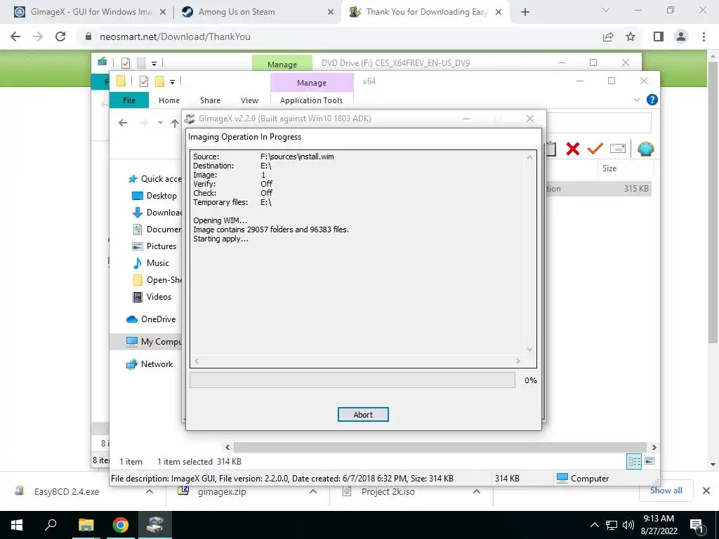Click the up arrow in x64 Explorer window
The image size is (719, 539).
point(175,123)
